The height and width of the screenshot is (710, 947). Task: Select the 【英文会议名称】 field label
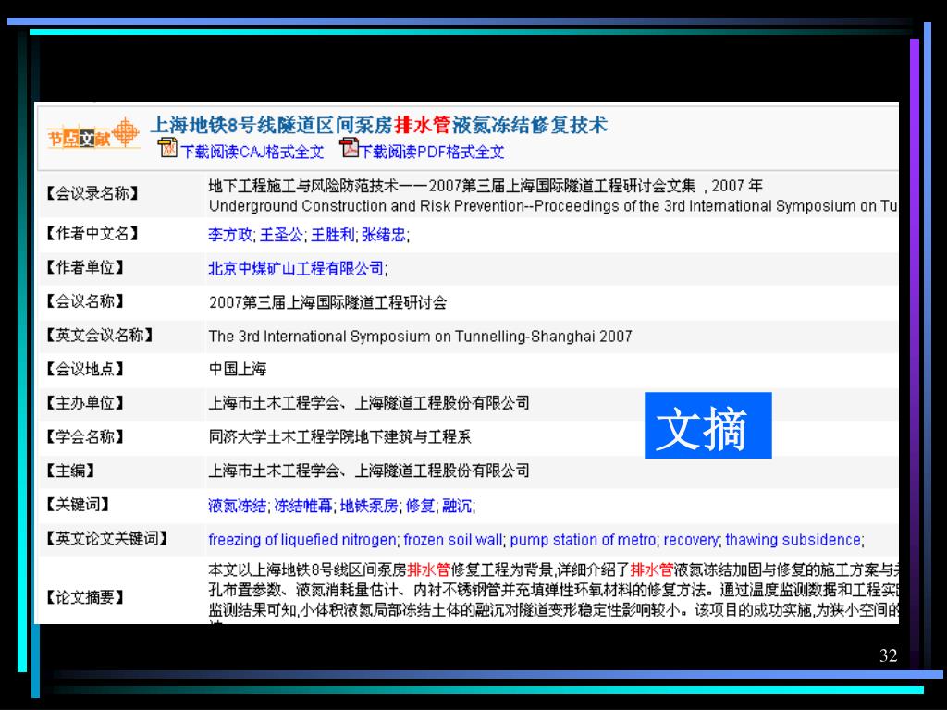coord(100,335)
